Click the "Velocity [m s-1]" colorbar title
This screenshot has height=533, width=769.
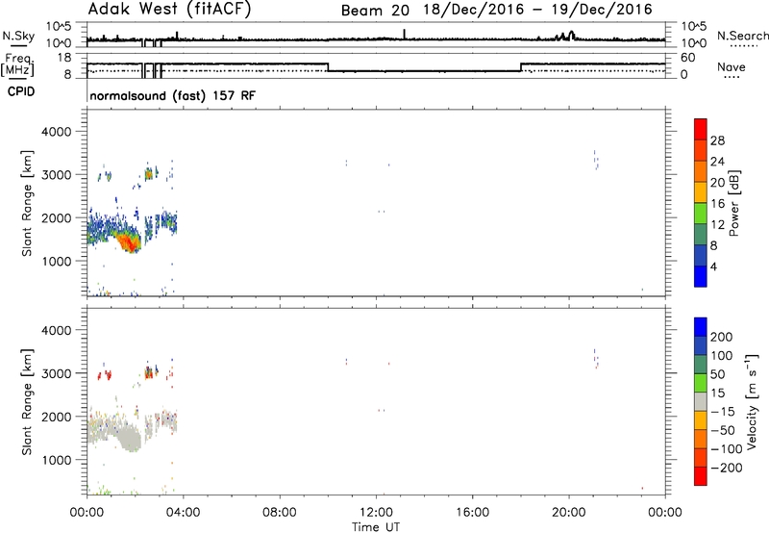pos(752,402)
